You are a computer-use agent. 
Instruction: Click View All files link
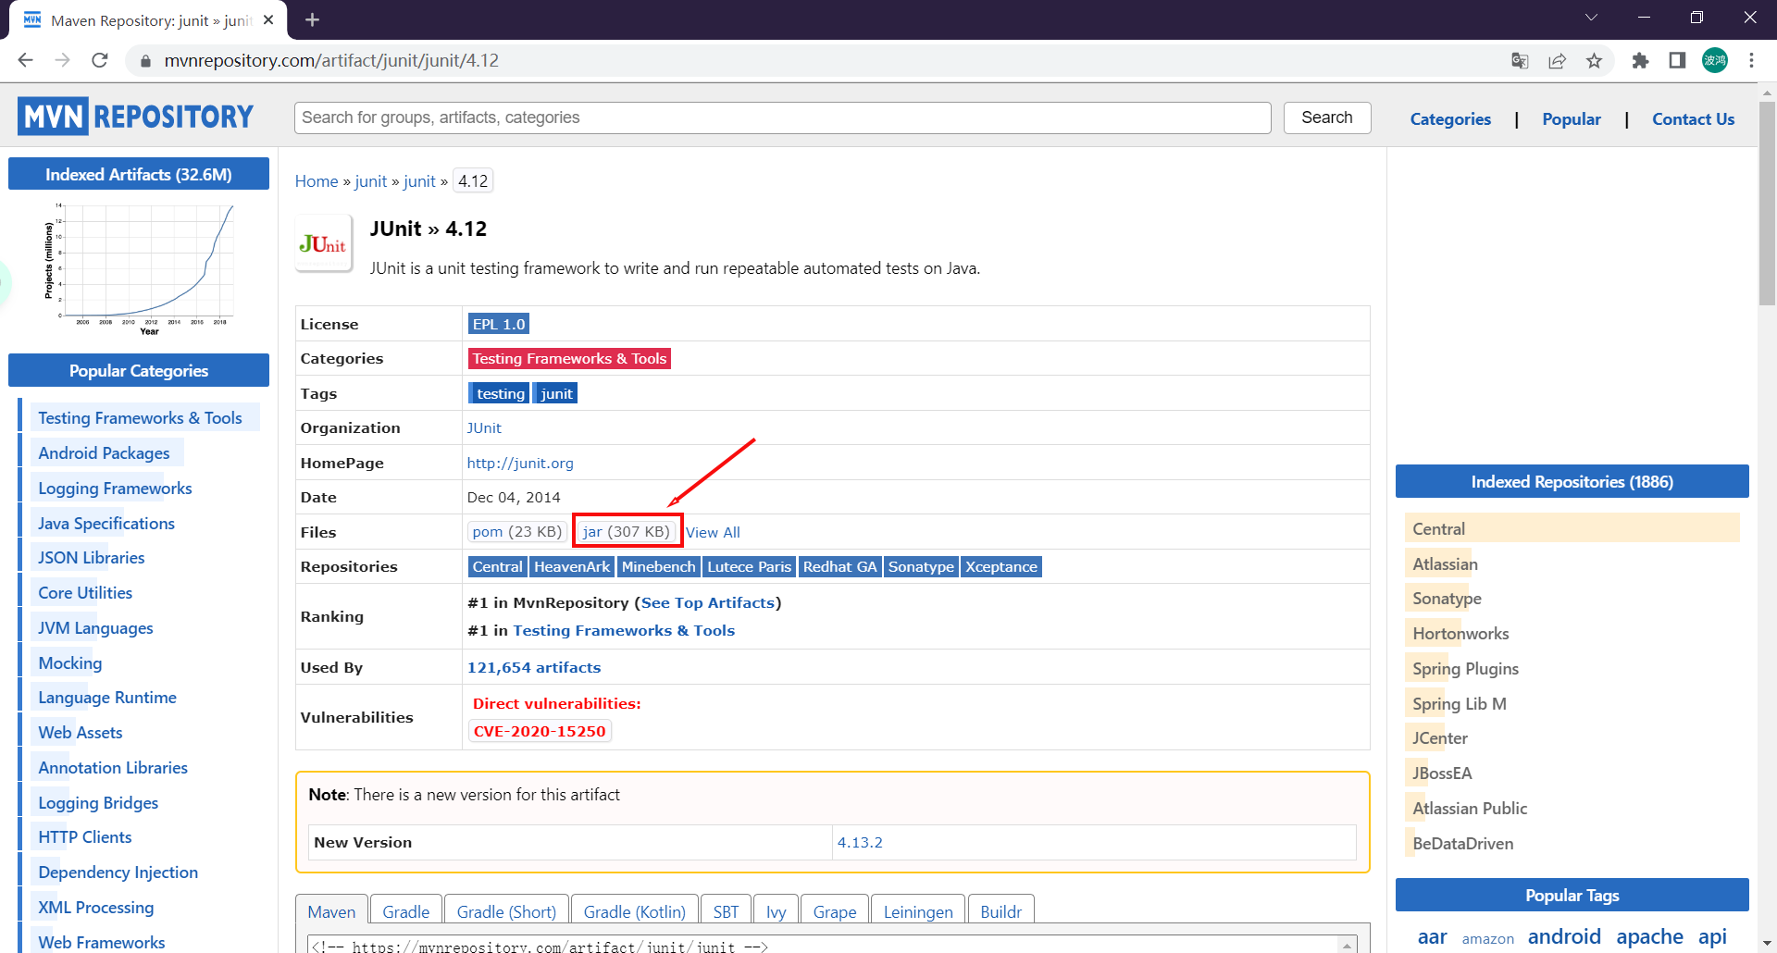click(713, 533)
